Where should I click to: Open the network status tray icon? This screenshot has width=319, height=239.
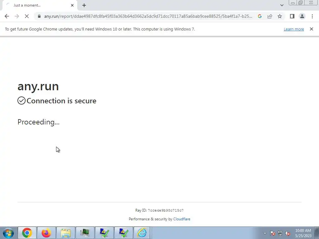[280, 233]
